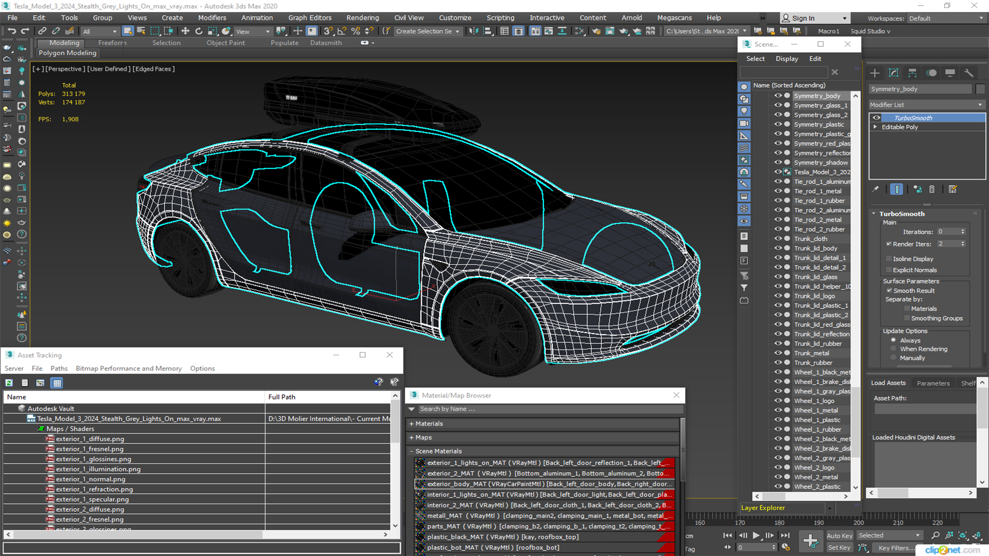The width and height of the screenshot is (989, 556).
Task: Enable the Isoline Display checkbox
Action: (x=889, y=259)
